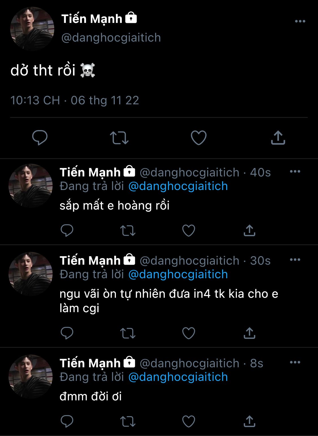The width and height of the screenshot is (318, 436).
Task: Open more options for the main tweet
Action: [x=300, y=21]
